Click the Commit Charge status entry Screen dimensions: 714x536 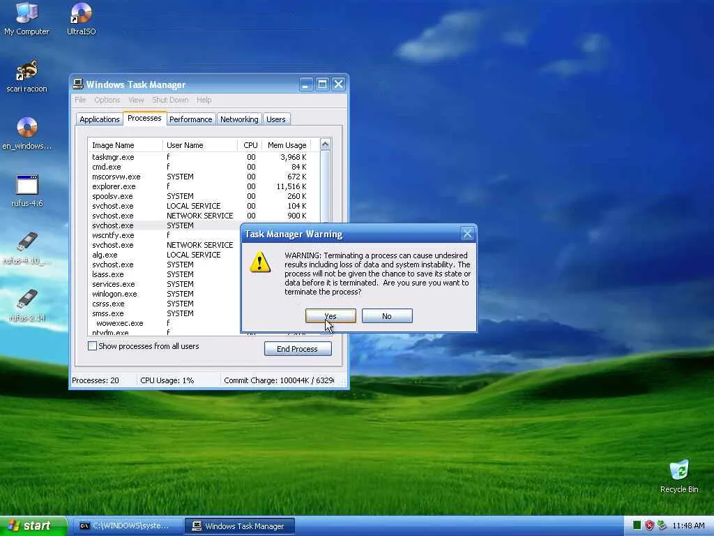tap(279, 380)
